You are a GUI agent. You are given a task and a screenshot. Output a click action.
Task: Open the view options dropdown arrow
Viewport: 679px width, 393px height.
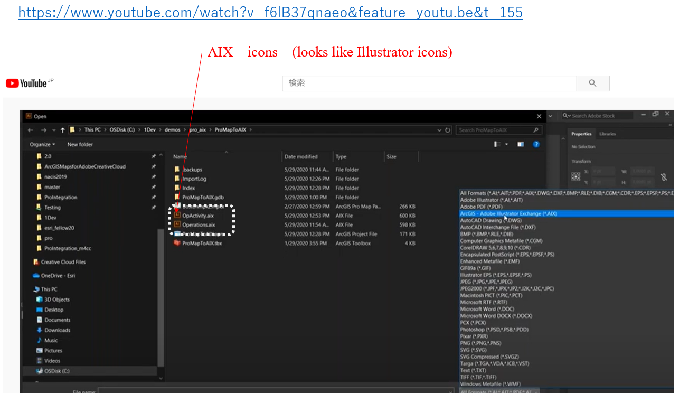pos(507,144)
